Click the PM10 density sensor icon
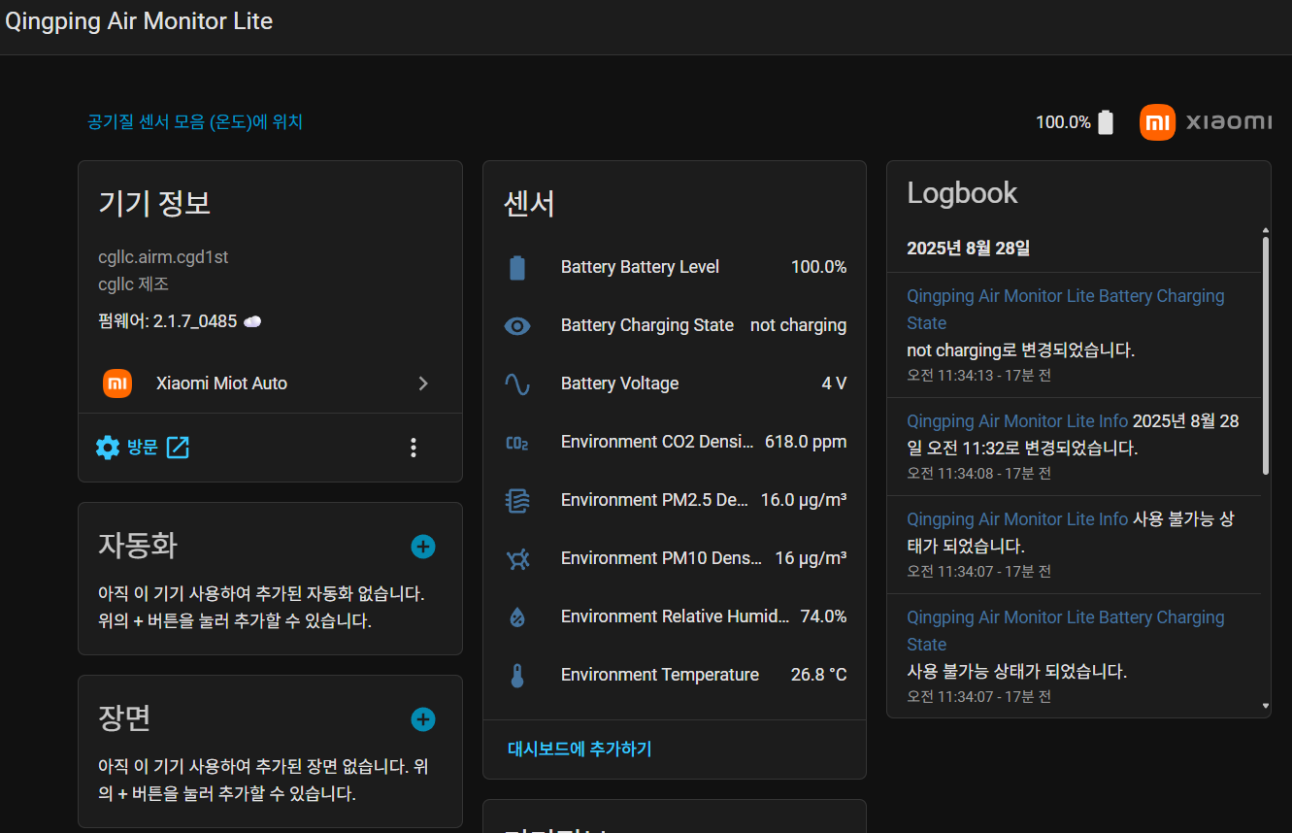The width and height of the screenshot is (1292, 833). click(517, 559)
